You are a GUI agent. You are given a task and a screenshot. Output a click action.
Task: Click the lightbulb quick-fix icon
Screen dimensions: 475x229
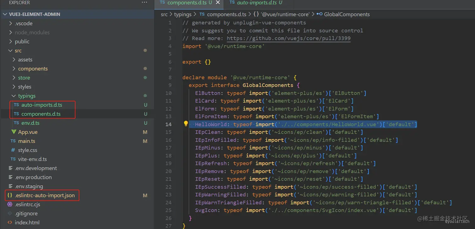(x=186, y=124)
